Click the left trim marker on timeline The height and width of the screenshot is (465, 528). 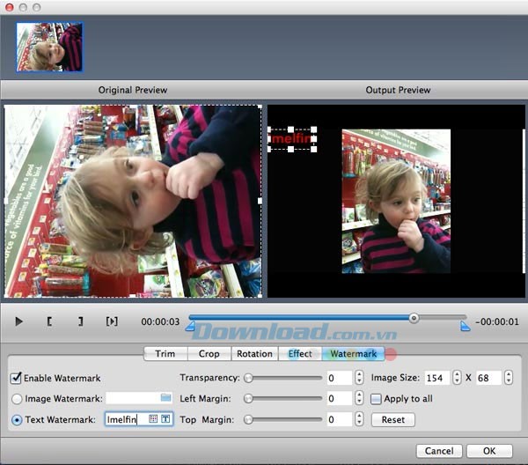coord(189,327)
